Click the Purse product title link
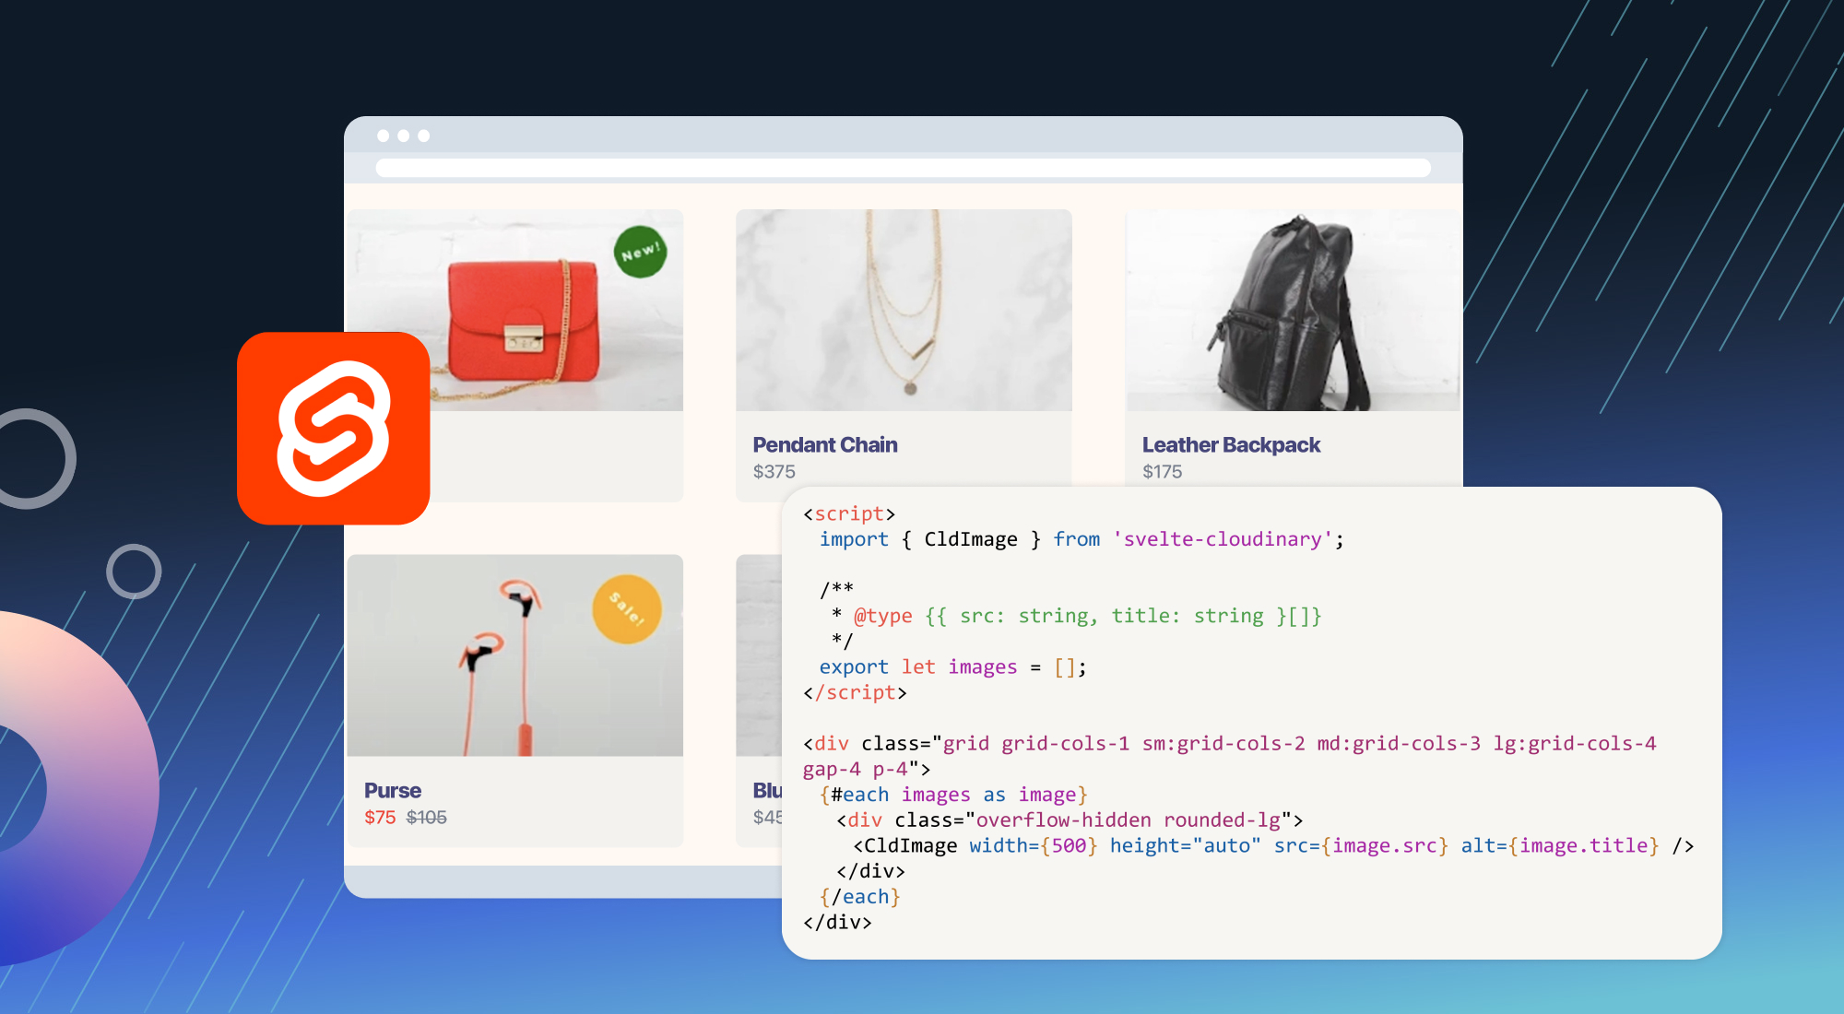The image size is (1844, 1014). point(393,790)
